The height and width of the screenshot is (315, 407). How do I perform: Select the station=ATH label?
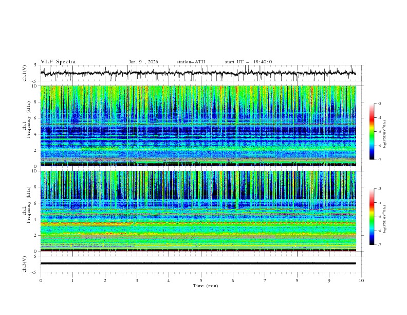tap(191, 62)
